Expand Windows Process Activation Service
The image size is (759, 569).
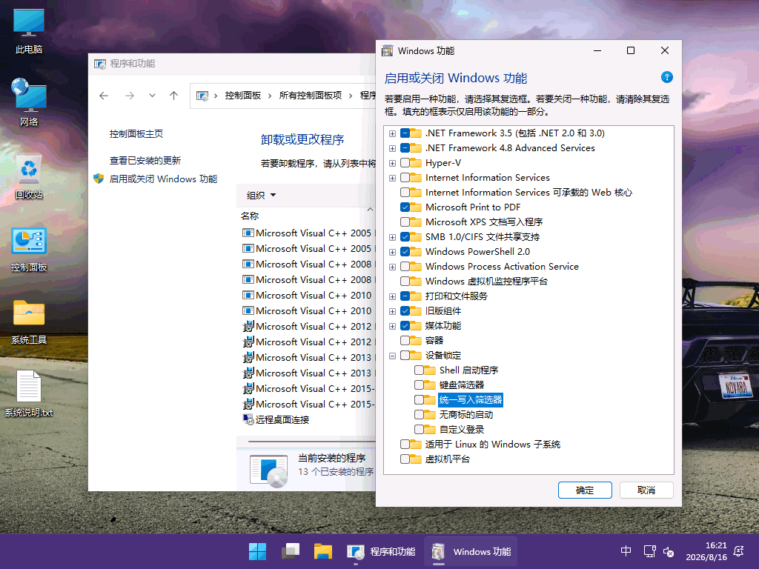[x=393, y=267]
